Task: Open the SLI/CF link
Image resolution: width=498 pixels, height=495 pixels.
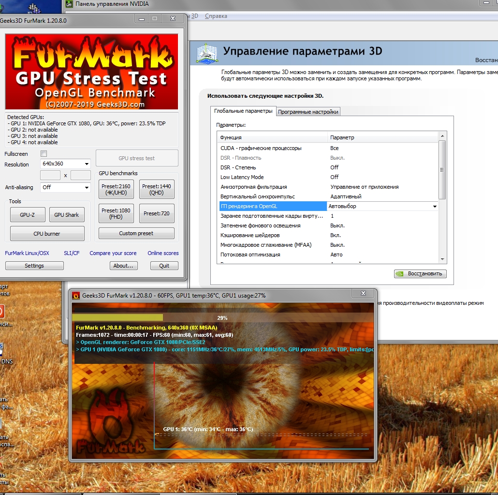Action: click(72, 253)
